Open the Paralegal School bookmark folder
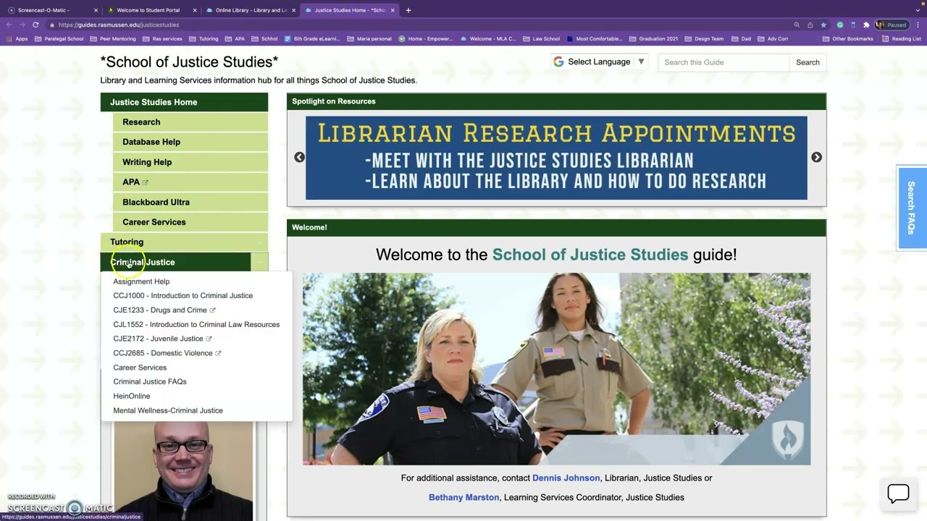This screenshot has width=927, height=521. 59,38
